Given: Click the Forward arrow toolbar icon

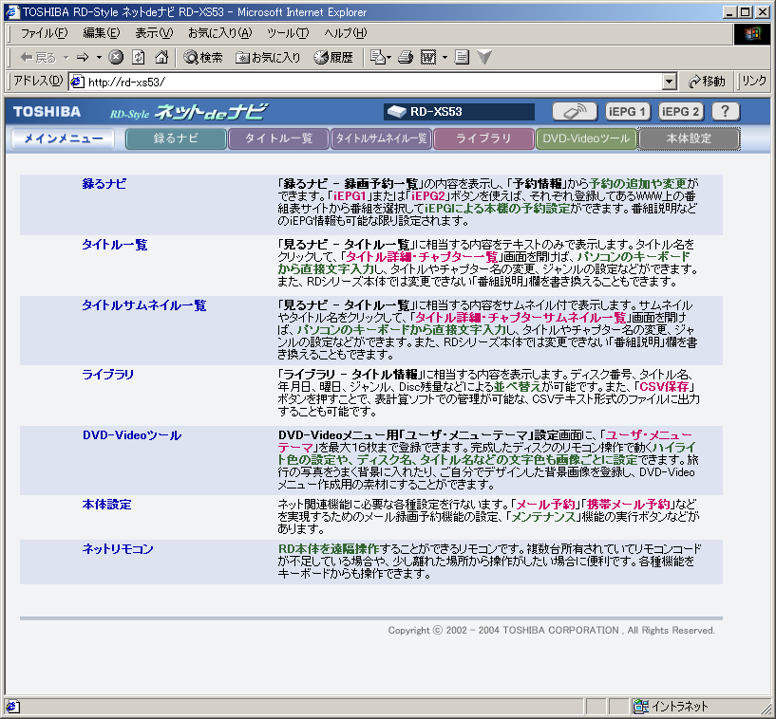Looking at the screenshot, I should tap(83, 58).
